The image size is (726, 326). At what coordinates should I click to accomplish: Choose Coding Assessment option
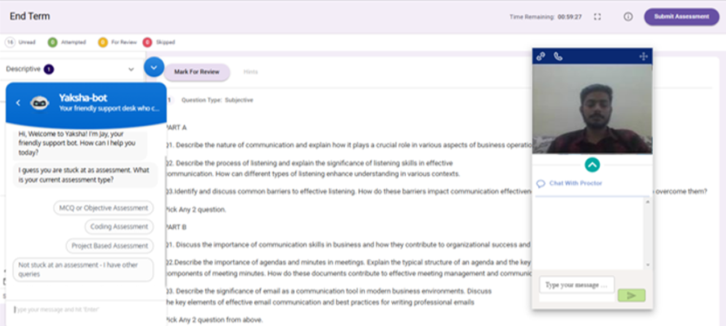pos(119,227)
